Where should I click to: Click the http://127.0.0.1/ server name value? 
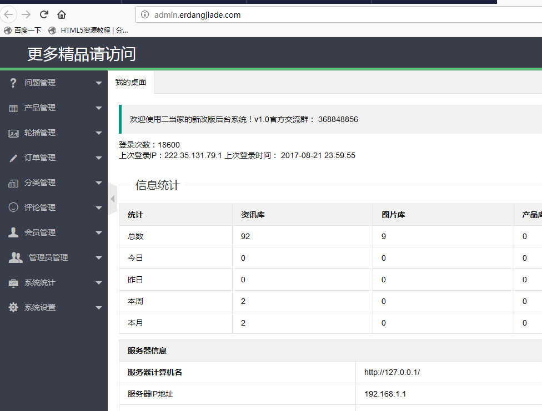(392, 372)
